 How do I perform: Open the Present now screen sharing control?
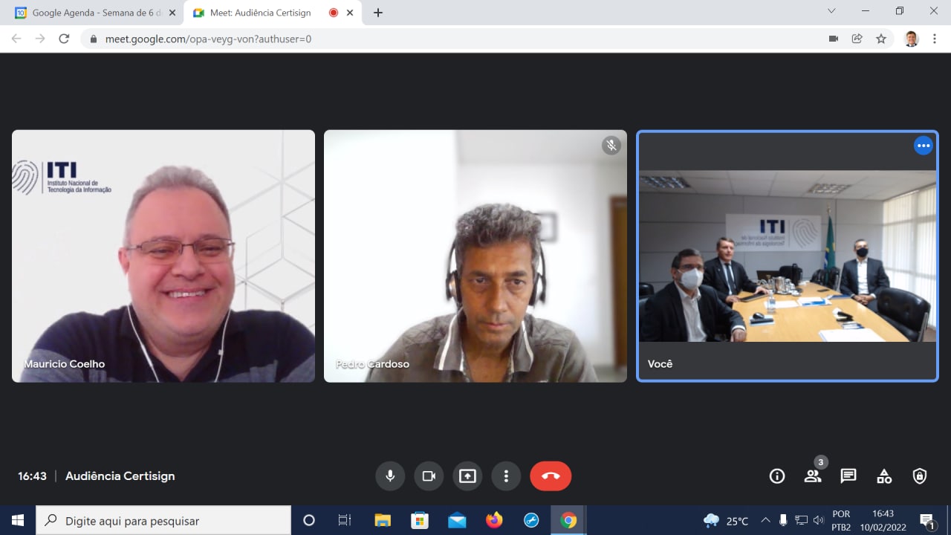(467, 476)
